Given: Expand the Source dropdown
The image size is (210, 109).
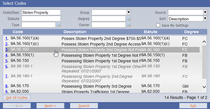Looking at the screenshot, I should pyautogui.click(x=205, y=12).
